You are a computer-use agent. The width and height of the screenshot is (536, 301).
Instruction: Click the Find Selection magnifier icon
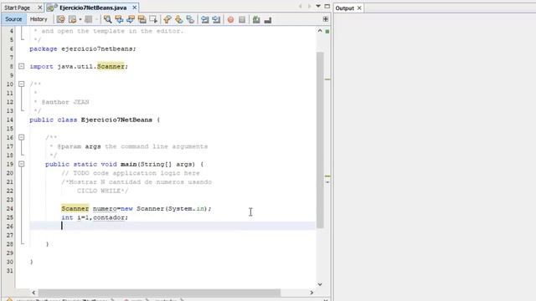pyautogui.click(x=107, y=19)
